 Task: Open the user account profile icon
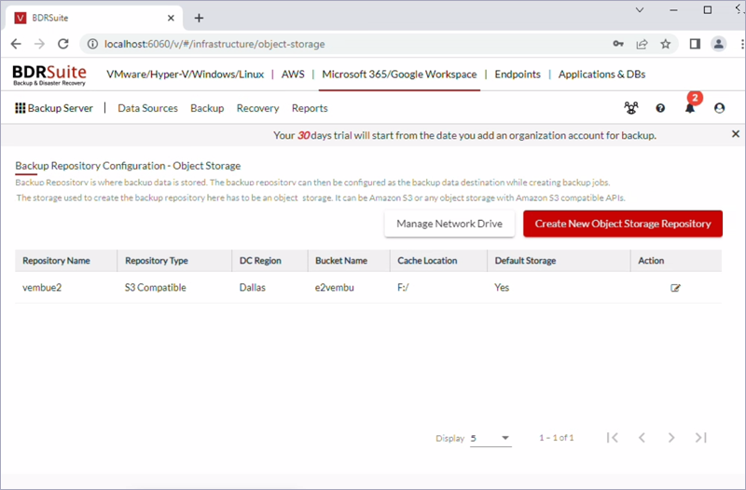[x=719, y=108]
